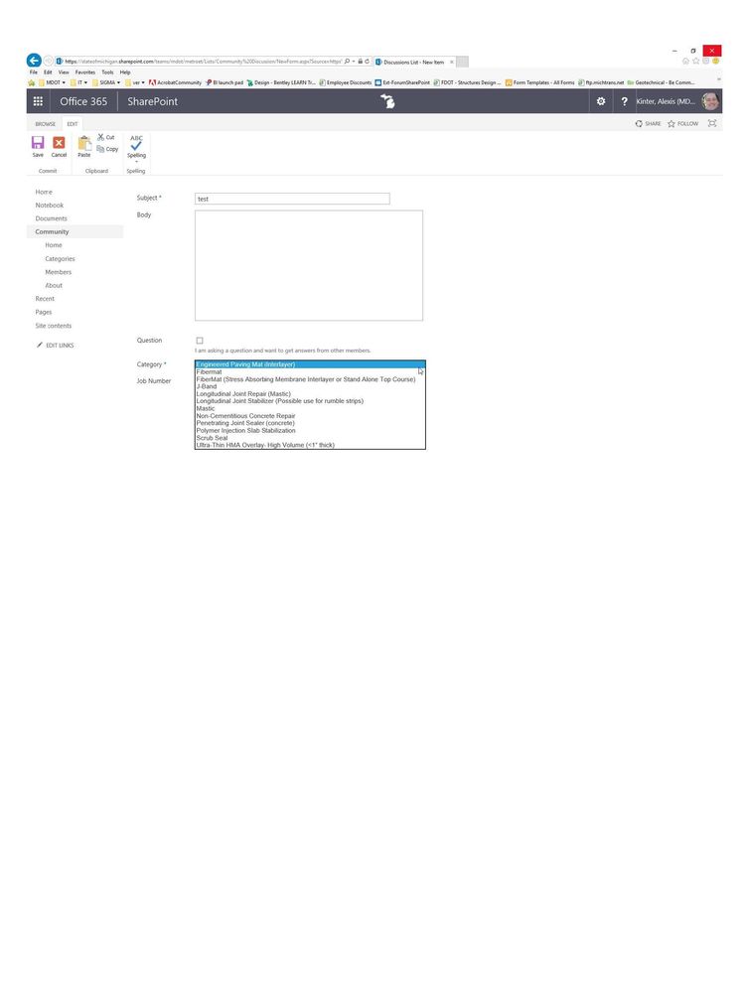Screen dimensions: 749x992
Task: Open the settings gear menu
Action: click(x=601, y=101)
